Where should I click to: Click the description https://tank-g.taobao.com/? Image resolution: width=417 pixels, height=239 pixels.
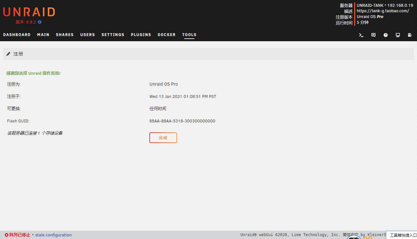pyautogui.click(x=383, y=11)
